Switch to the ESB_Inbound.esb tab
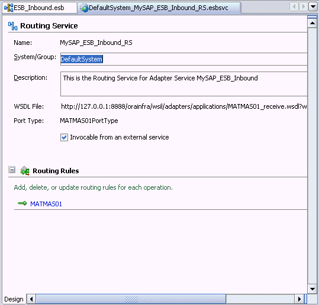This screenshot has height=305, width=319. click(39, 8)
